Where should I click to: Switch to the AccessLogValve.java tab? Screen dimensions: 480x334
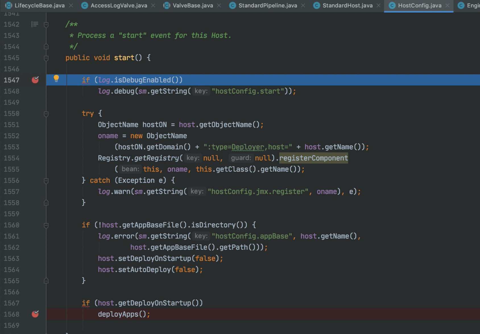click(x=119, y=5)
